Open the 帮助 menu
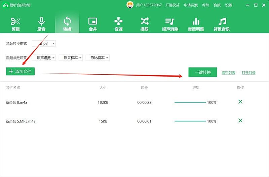This screenshot has height=177, width=269. coord(205,5)
